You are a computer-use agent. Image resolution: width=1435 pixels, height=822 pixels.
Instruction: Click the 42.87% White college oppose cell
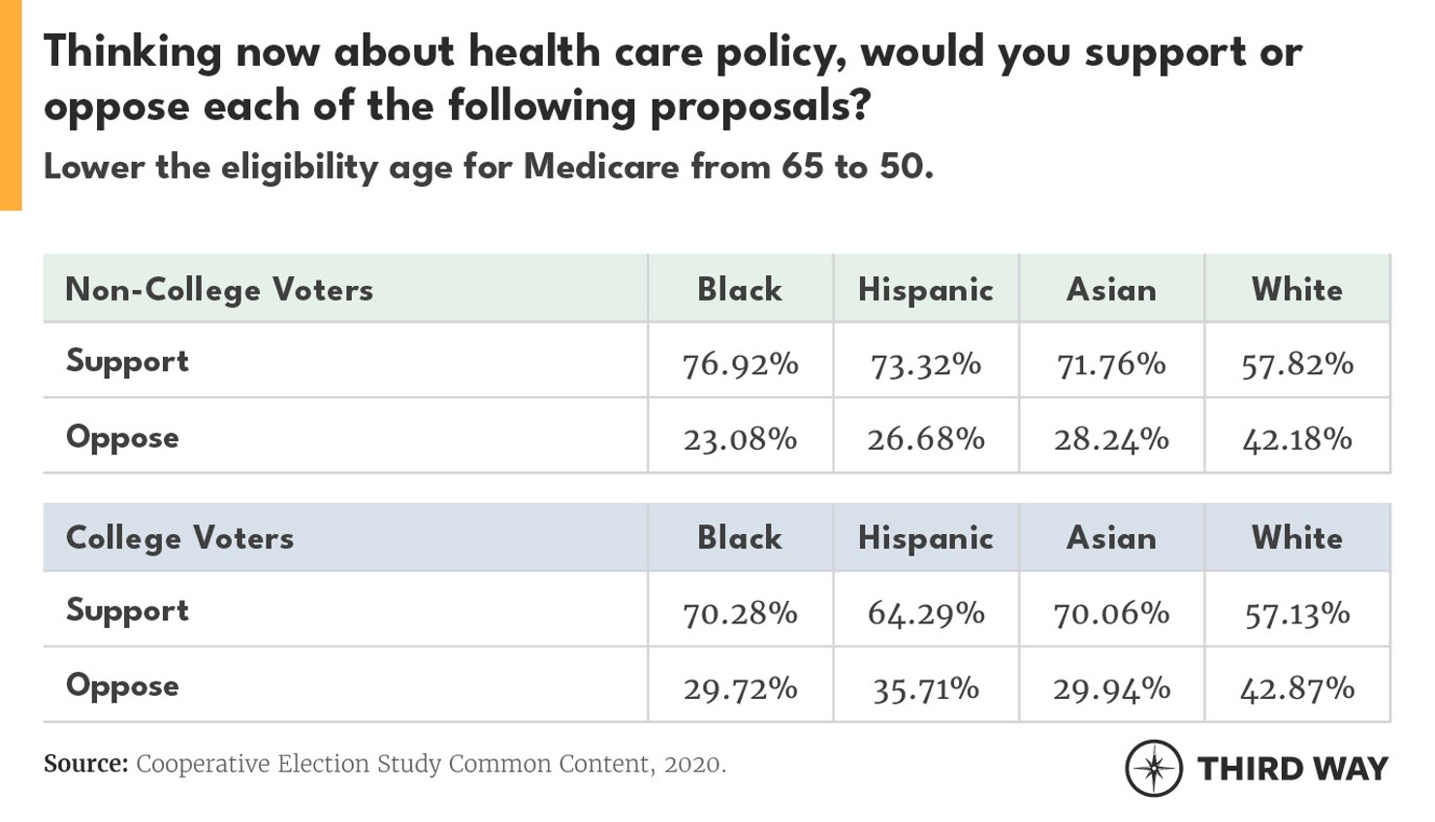click(1297, 688)
